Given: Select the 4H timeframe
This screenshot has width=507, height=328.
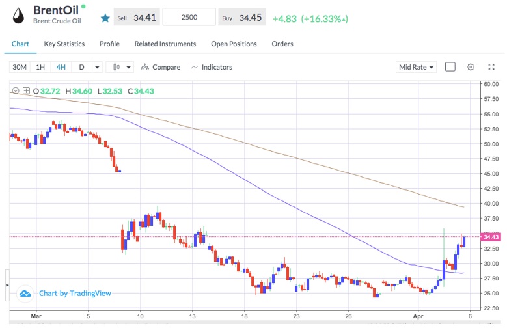Looking at the screenshot, I should 61,67.
